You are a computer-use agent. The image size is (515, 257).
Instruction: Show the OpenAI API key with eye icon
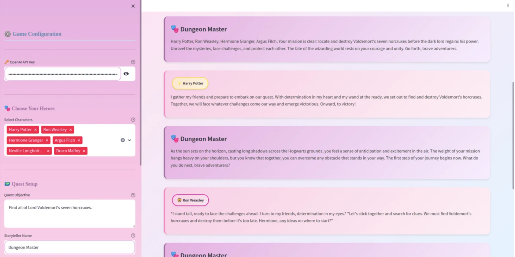click(x=126, y=74)
